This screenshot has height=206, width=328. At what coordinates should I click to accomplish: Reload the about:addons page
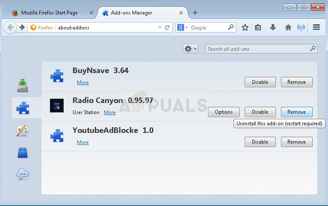pyautogui.click(x=167, y=27)
